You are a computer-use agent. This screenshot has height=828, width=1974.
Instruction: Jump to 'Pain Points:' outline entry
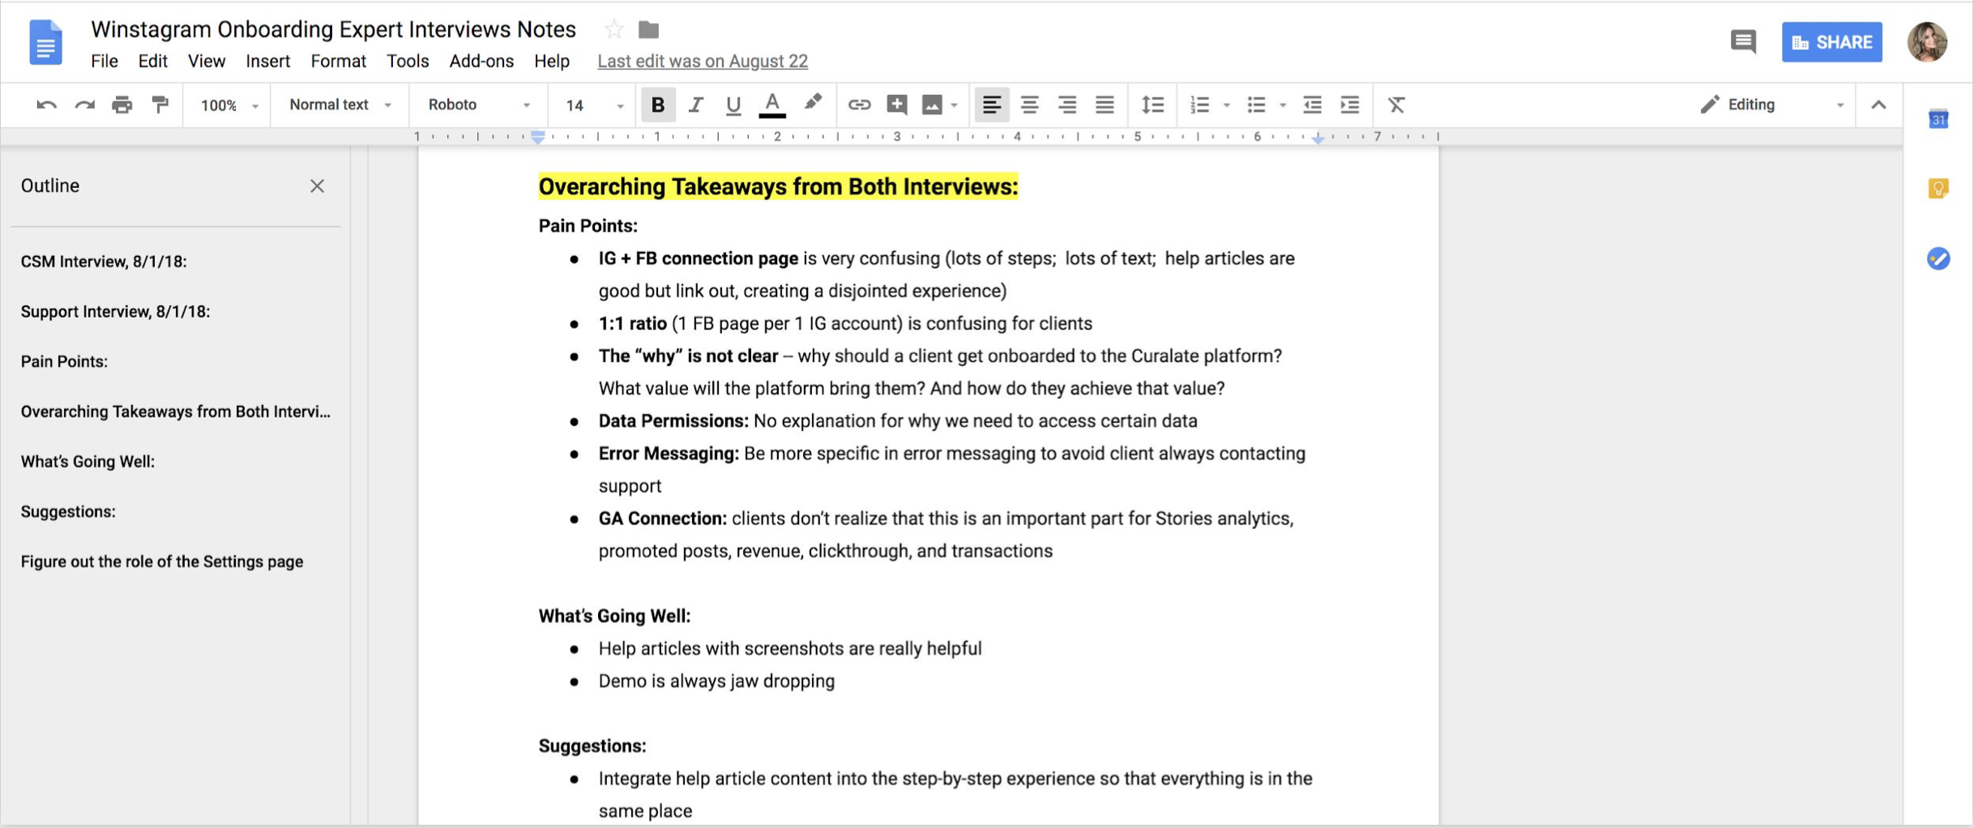[64, 362]
